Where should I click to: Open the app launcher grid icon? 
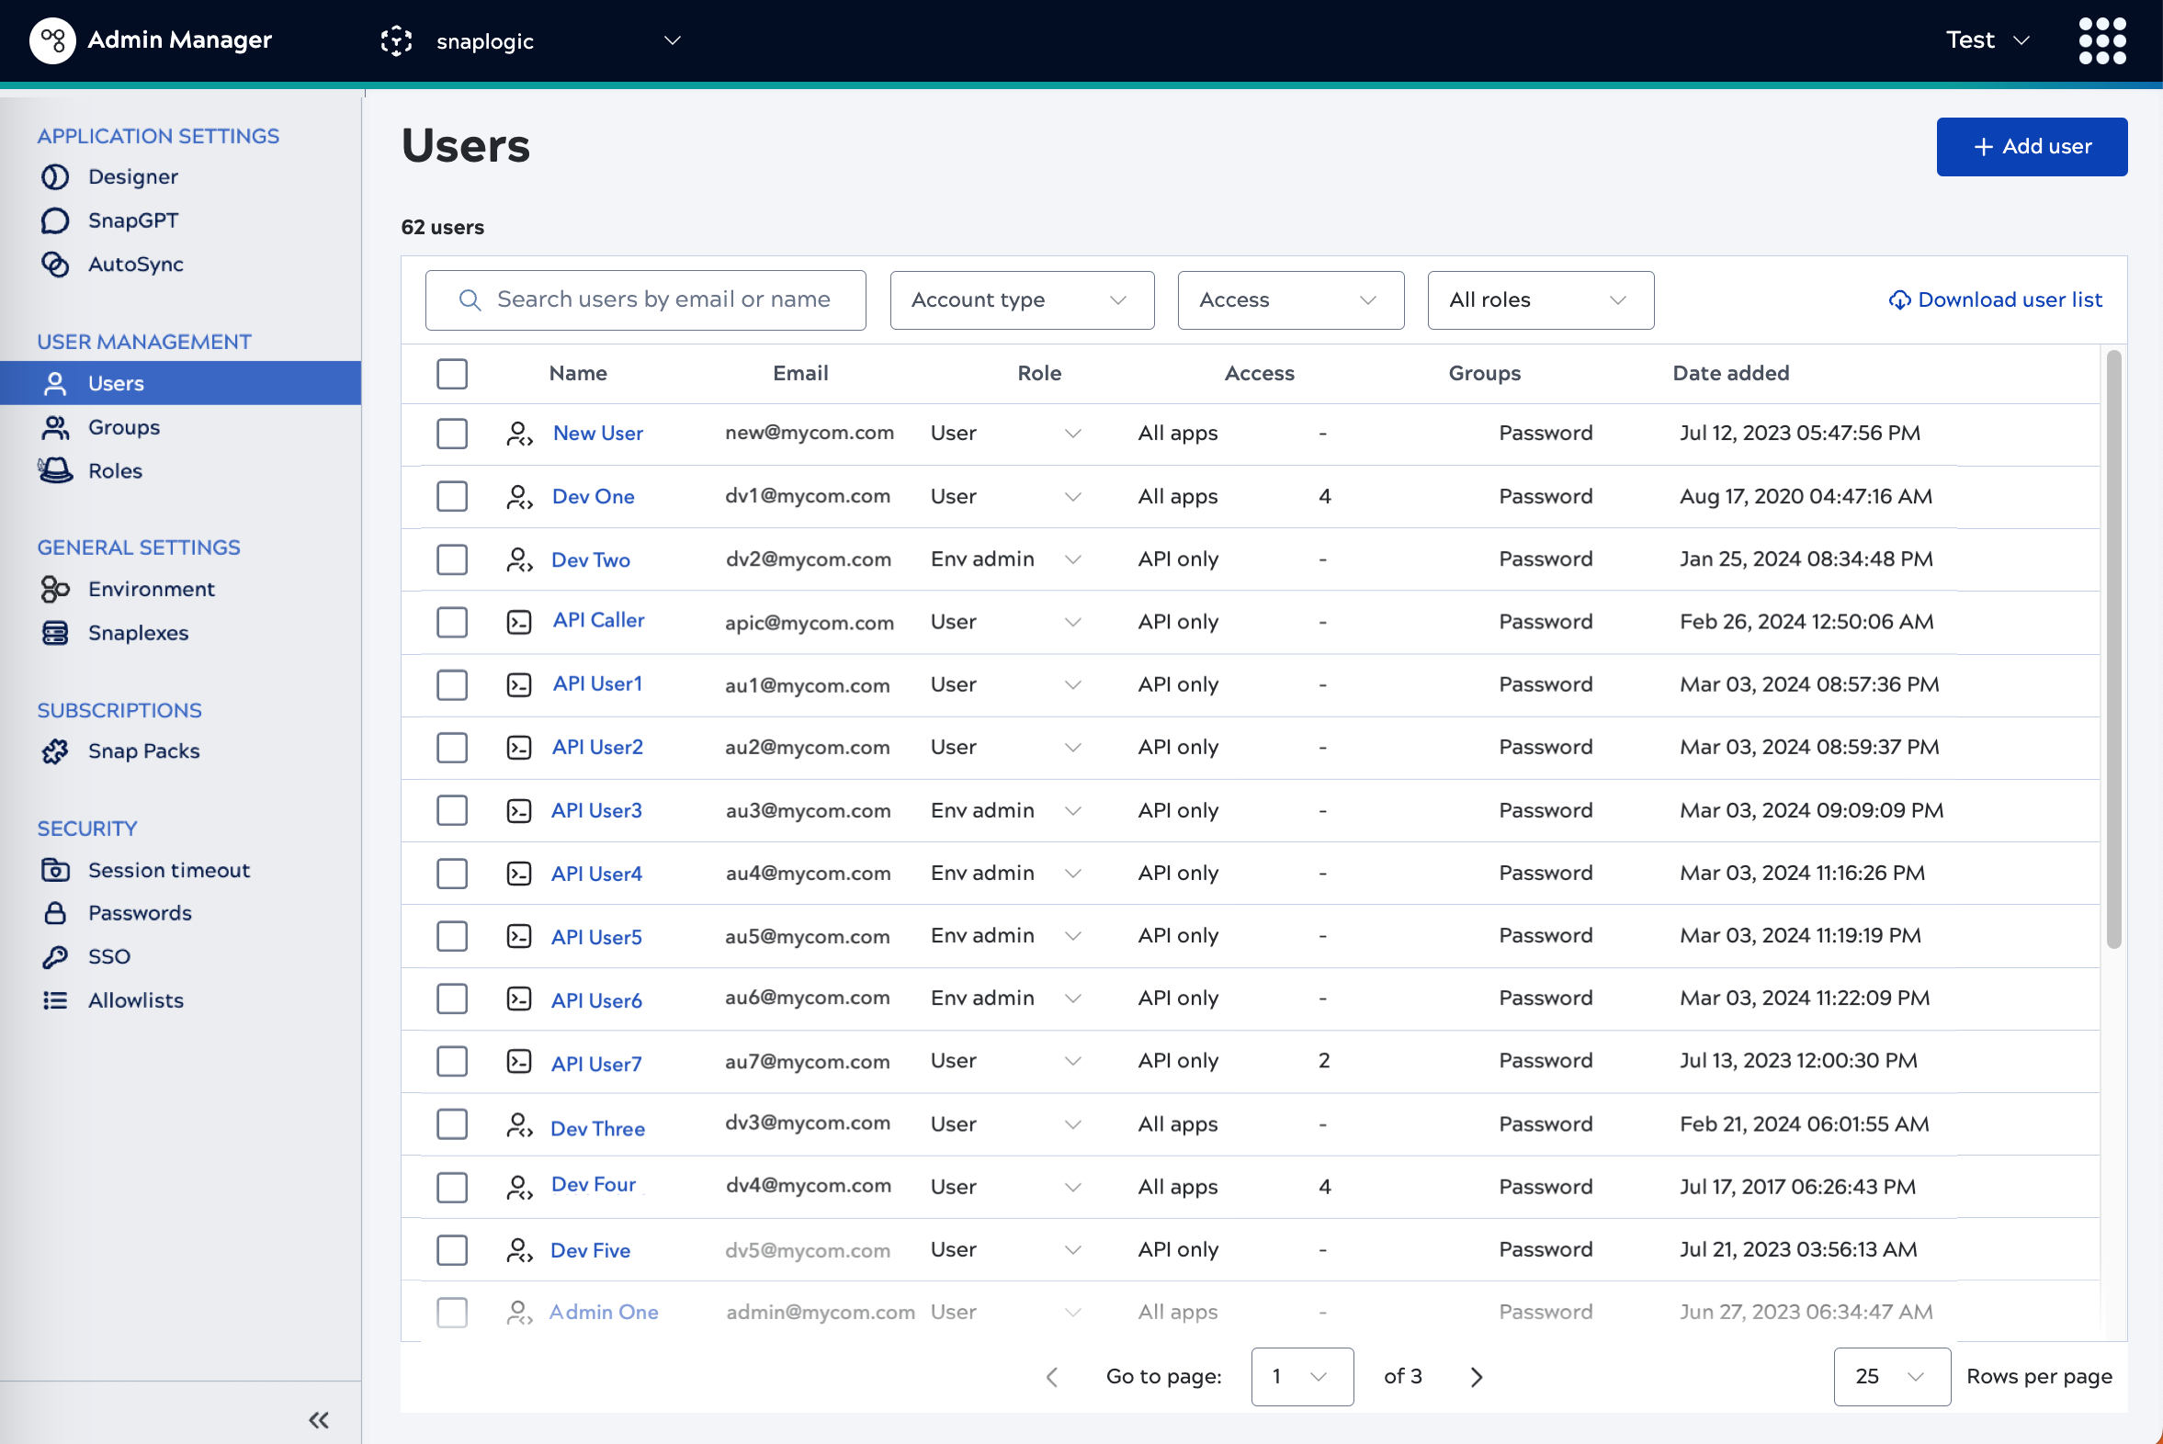point(2101,40)
